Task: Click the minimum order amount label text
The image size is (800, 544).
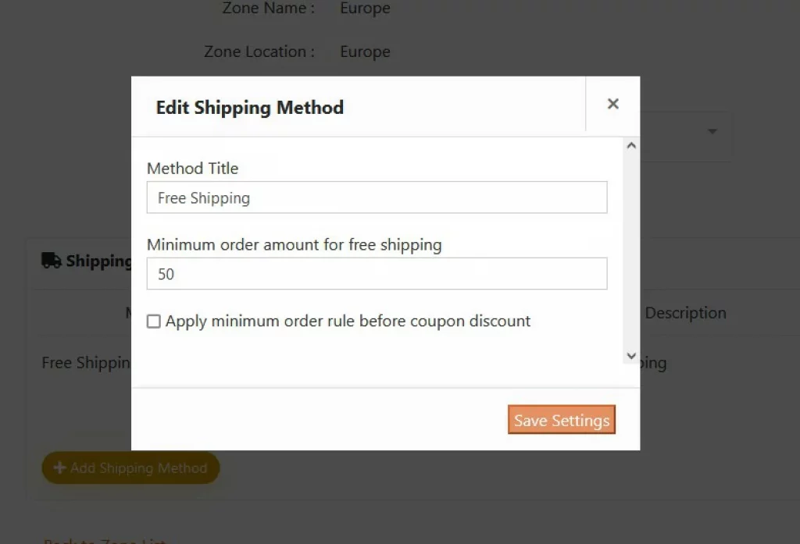Action: [295, 245]
